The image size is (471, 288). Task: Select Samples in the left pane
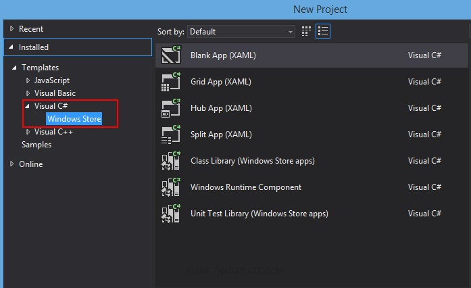pos(36,145)
